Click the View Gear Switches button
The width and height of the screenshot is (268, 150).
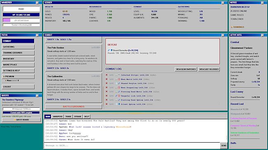pos(186,69)
